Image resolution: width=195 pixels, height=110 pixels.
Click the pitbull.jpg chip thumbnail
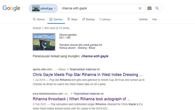click(x=36, y=8)
